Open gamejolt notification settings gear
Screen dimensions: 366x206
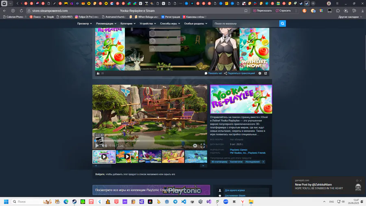[x=357, y=180]
